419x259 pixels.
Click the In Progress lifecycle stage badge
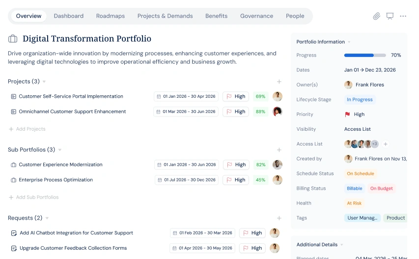pos(360,100)
